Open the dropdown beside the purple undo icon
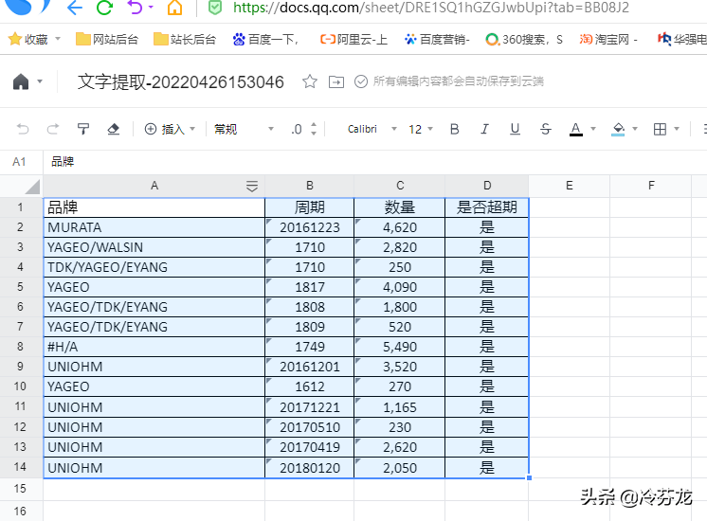The height and width of the screenshot is (521, 707). [x=151, y=7]
